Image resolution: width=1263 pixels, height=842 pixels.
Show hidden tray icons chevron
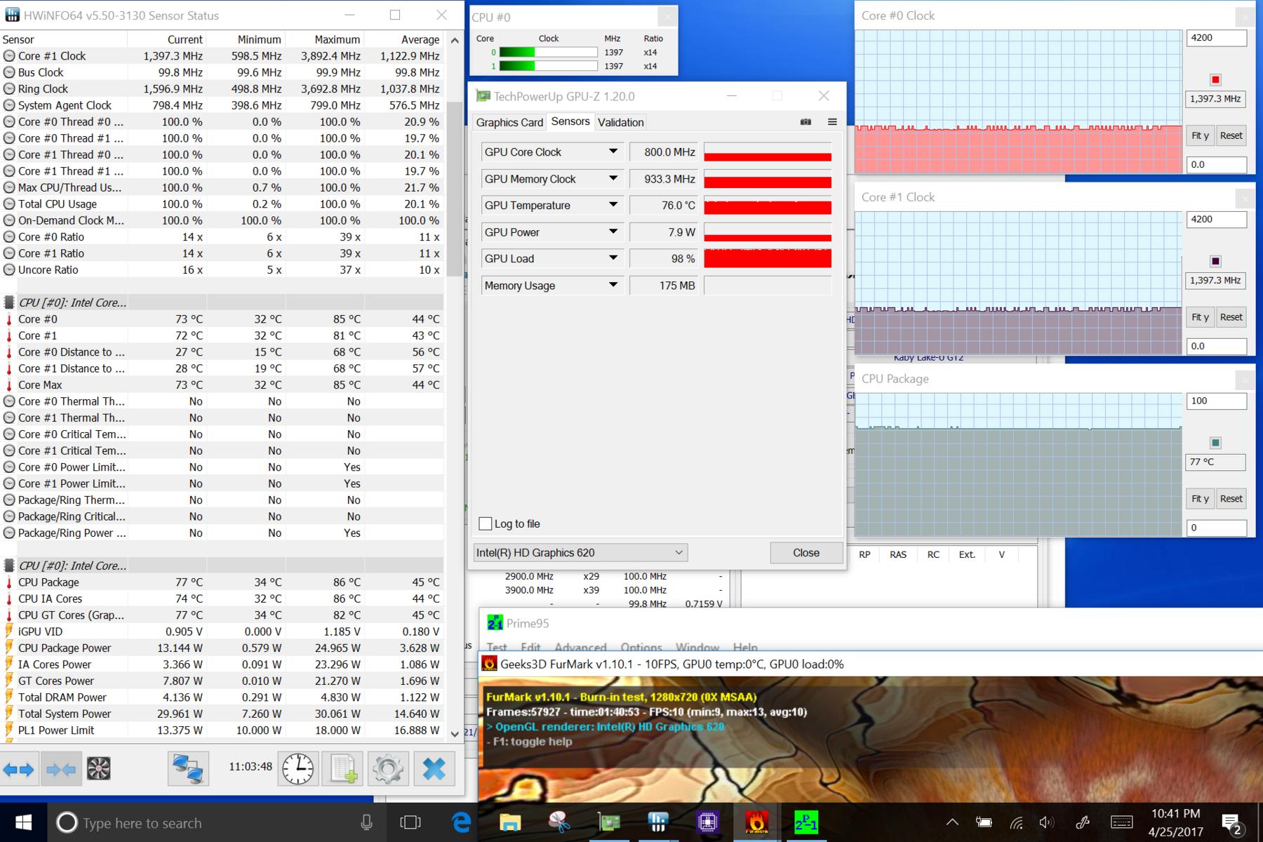(x=951, y=822)
